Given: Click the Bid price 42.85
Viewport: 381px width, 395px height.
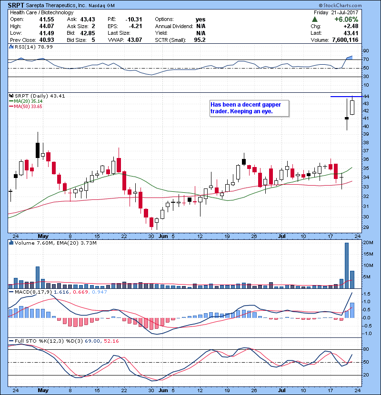Looking at the screenshot, I should click(x=88, y=33).
